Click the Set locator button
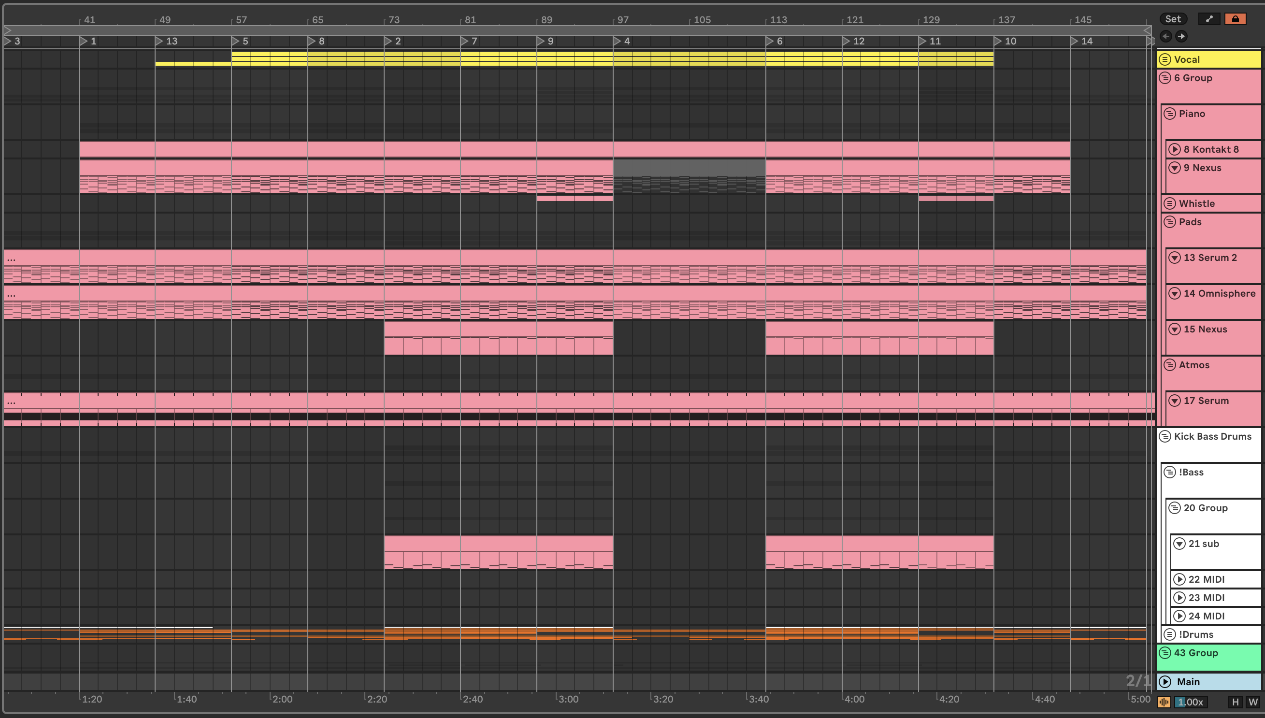 pos(1172,19)
